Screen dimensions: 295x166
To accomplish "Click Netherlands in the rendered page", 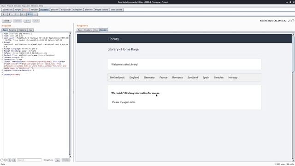I will (117, 77).
